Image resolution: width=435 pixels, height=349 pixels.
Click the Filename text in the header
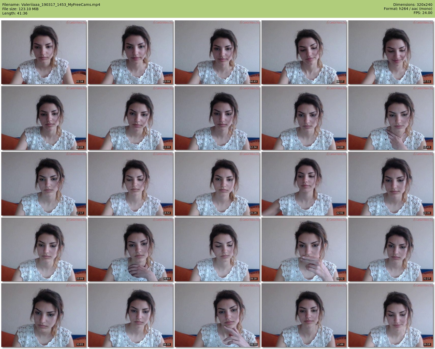click(x=51, y=5)
